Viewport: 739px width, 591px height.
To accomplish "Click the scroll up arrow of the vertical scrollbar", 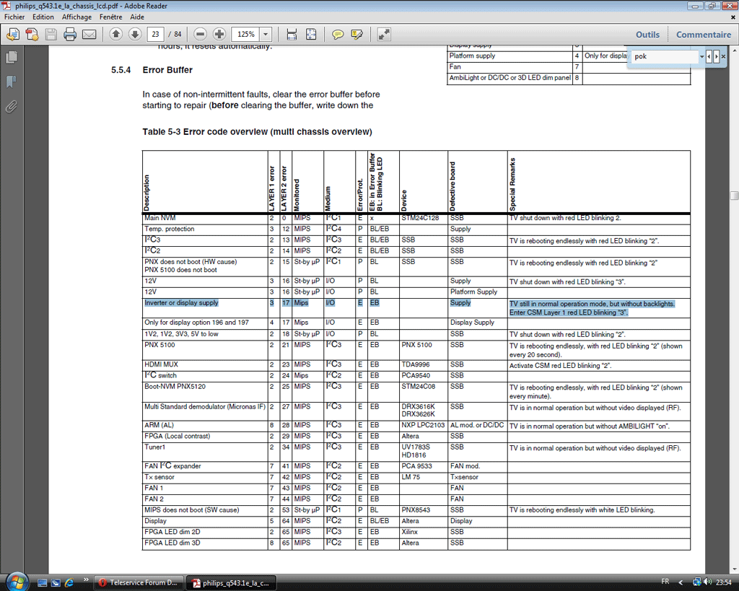I will pyautogui.click(x=734, y=50).
